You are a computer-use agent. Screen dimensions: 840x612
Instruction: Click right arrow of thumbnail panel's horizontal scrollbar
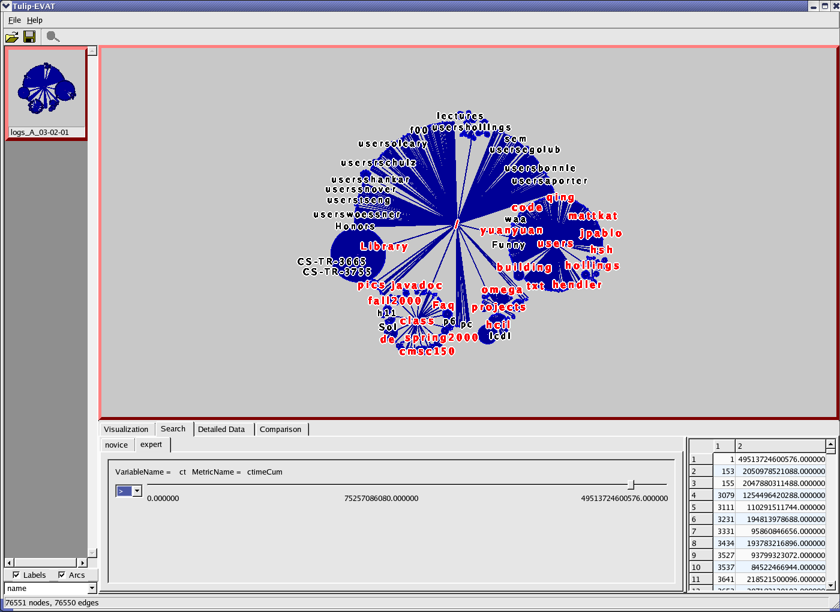(x=83, y=563)
